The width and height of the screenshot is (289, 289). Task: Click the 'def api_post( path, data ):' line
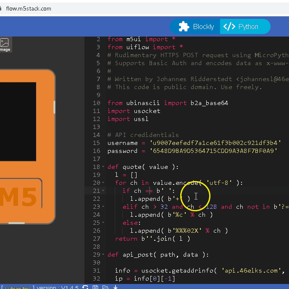[158, 255]
